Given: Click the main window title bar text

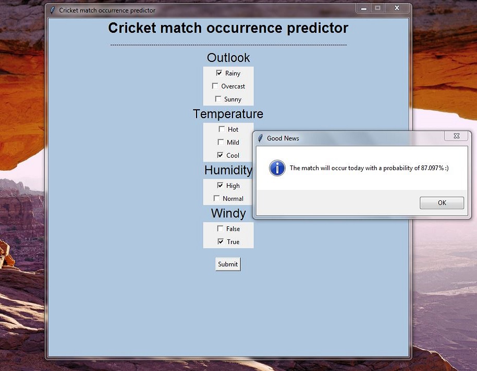Looking at the screenshot, I should click(107, 10).
